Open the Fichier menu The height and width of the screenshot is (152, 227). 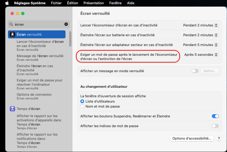56,3
